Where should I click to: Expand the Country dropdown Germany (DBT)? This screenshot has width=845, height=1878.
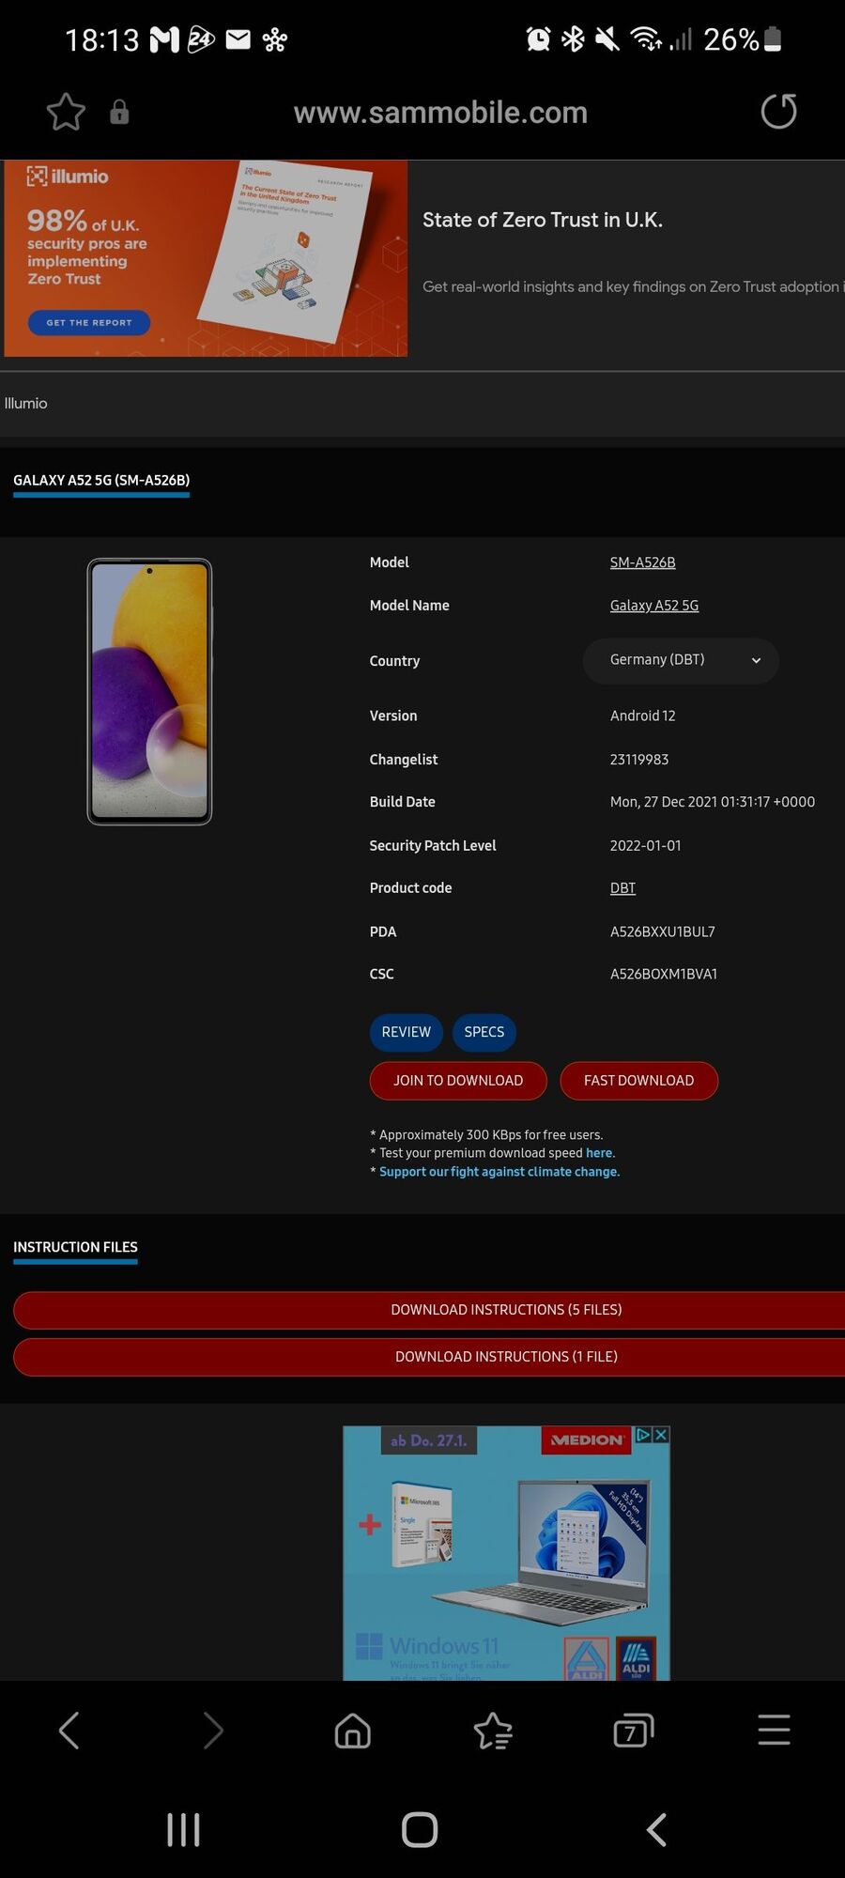(681, 660)
